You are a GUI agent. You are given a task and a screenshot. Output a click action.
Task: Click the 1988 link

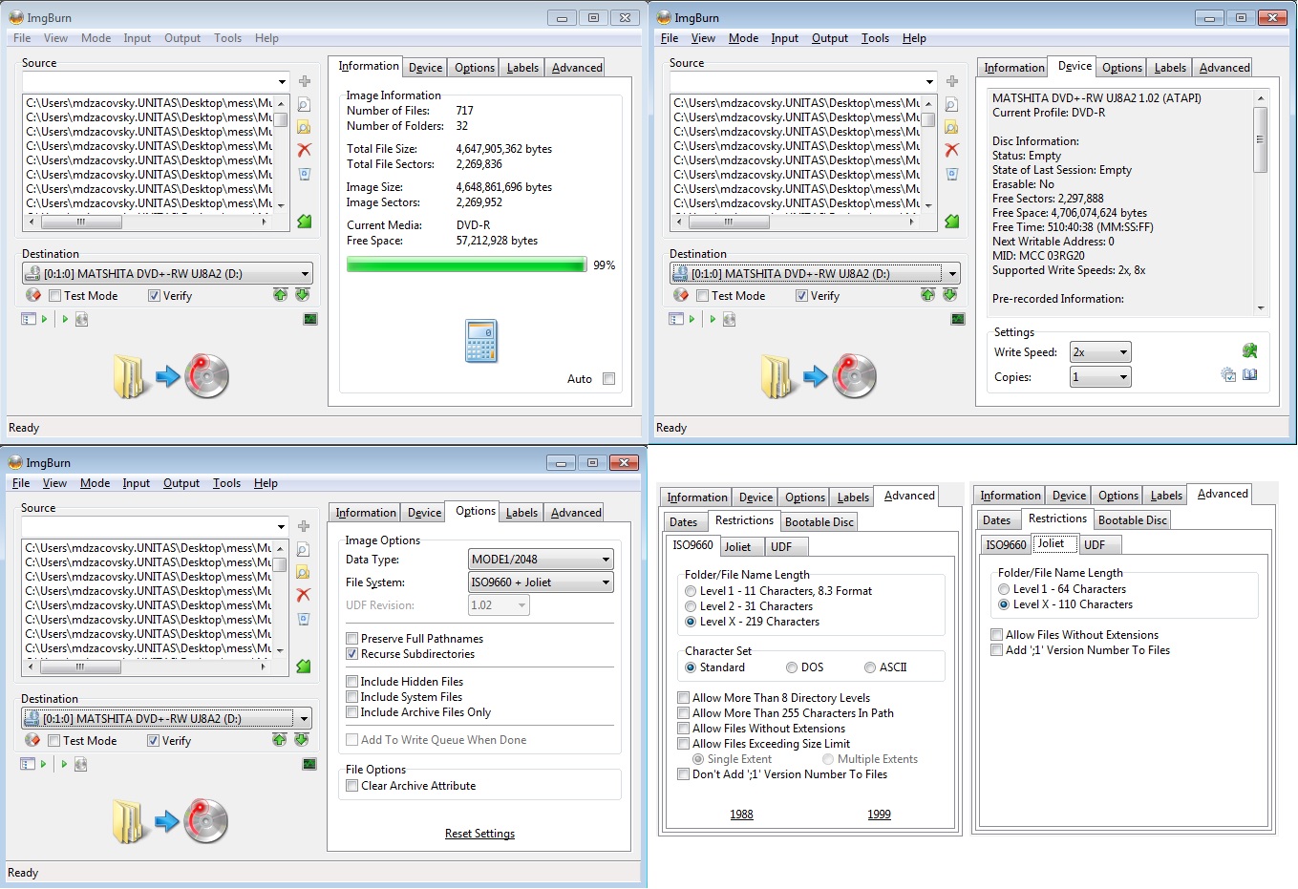pos(741,815)
